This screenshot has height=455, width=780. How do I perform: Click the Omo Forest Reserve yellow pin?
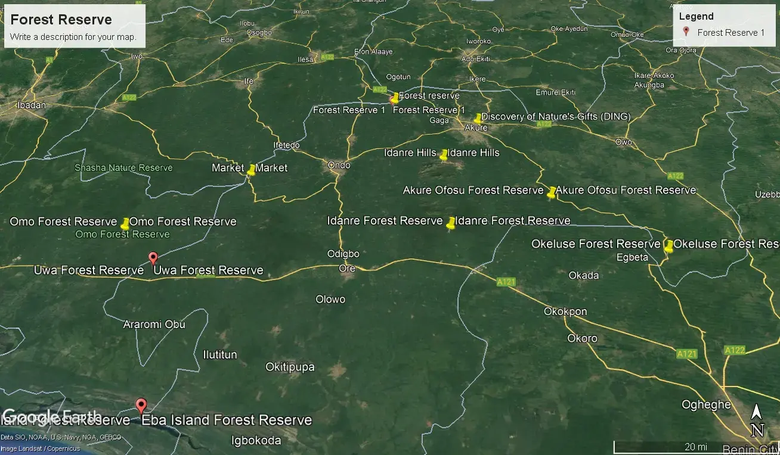tap(125, 224)
